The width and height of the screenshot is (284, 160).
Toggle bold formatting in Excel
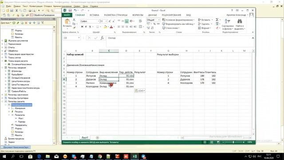(x=82, y=27)
